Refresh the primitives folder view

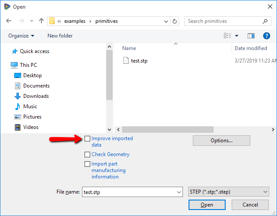click(x=175, y=21)
